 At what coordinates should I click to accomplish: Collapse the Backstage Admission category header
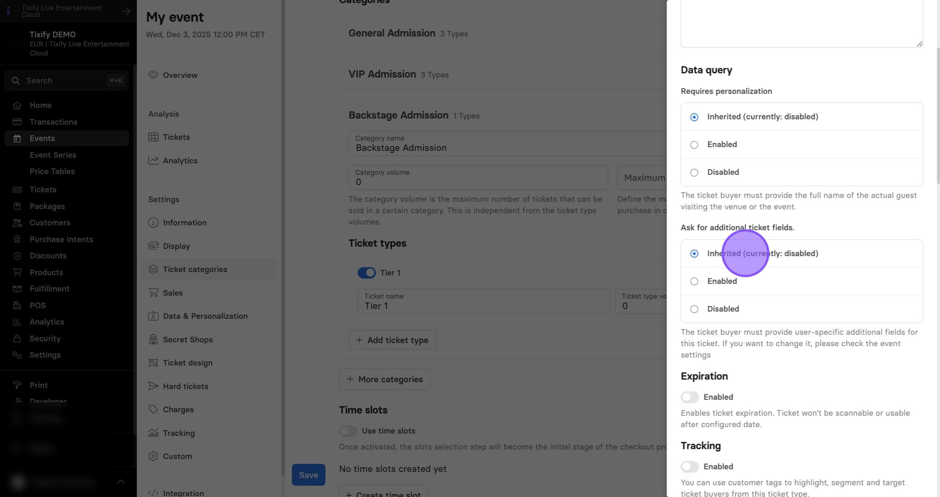pyautogui.click(x=502, y=115)
